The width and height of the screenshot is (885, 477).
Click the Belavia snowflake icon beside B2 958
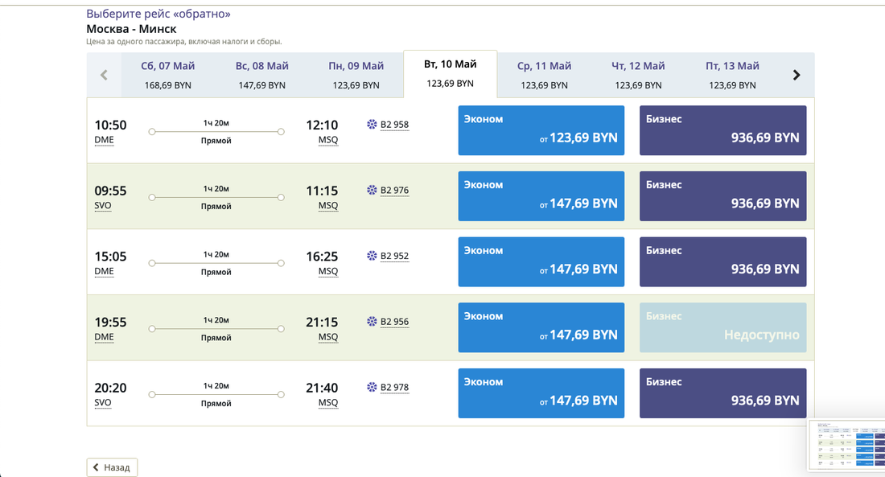click(x=372, y=125)
